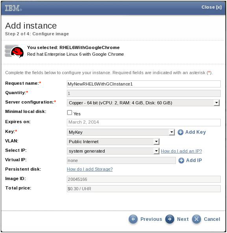Click the Cancel button label
This screenshot has height=233, width=227.
[x=212, y=219]
